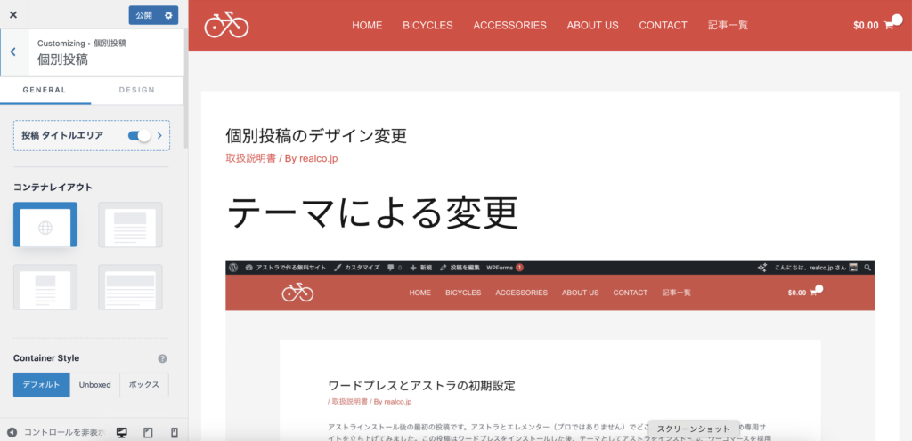The image size is (912, 441).
Task: Click 新規 plus item in embedded admin bar
Action: pyautogui.click(x=421, y=268)
